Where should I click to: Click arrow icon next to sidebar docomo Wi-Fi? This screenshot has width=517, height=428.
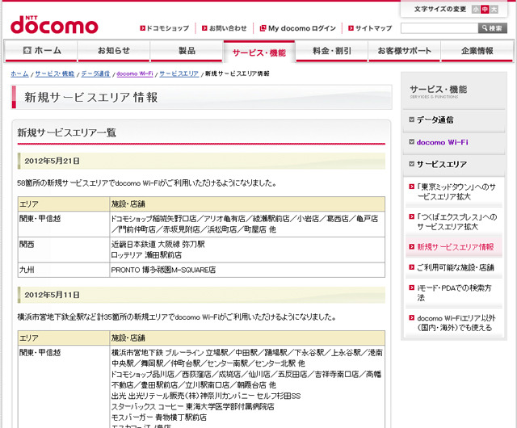pos(411,142)
